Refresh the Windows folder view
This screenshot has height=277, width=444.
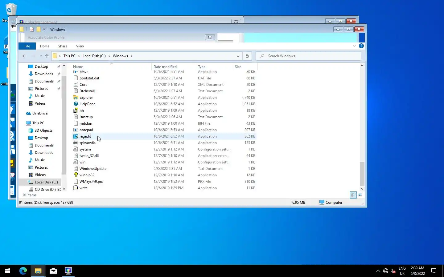point(247,56)
